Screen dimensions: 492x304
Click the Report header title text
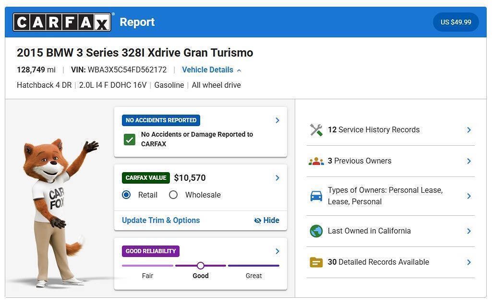click(x=137, y=22)
